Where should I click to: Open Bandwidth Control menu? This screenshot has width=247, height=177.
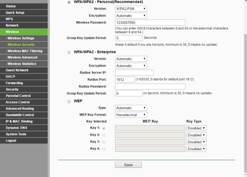tap(24, 115)
